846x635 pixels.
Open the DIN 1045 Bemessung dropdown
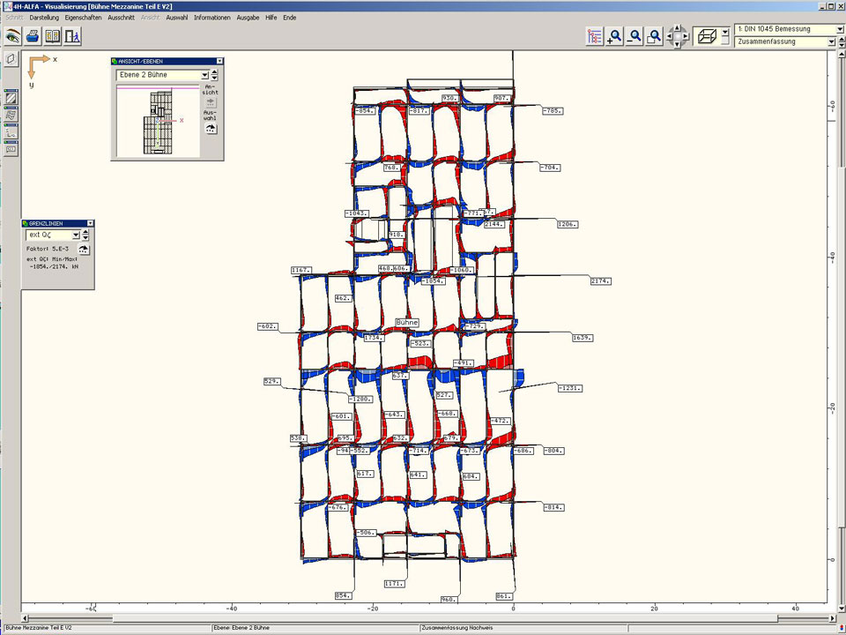point(831,29)
